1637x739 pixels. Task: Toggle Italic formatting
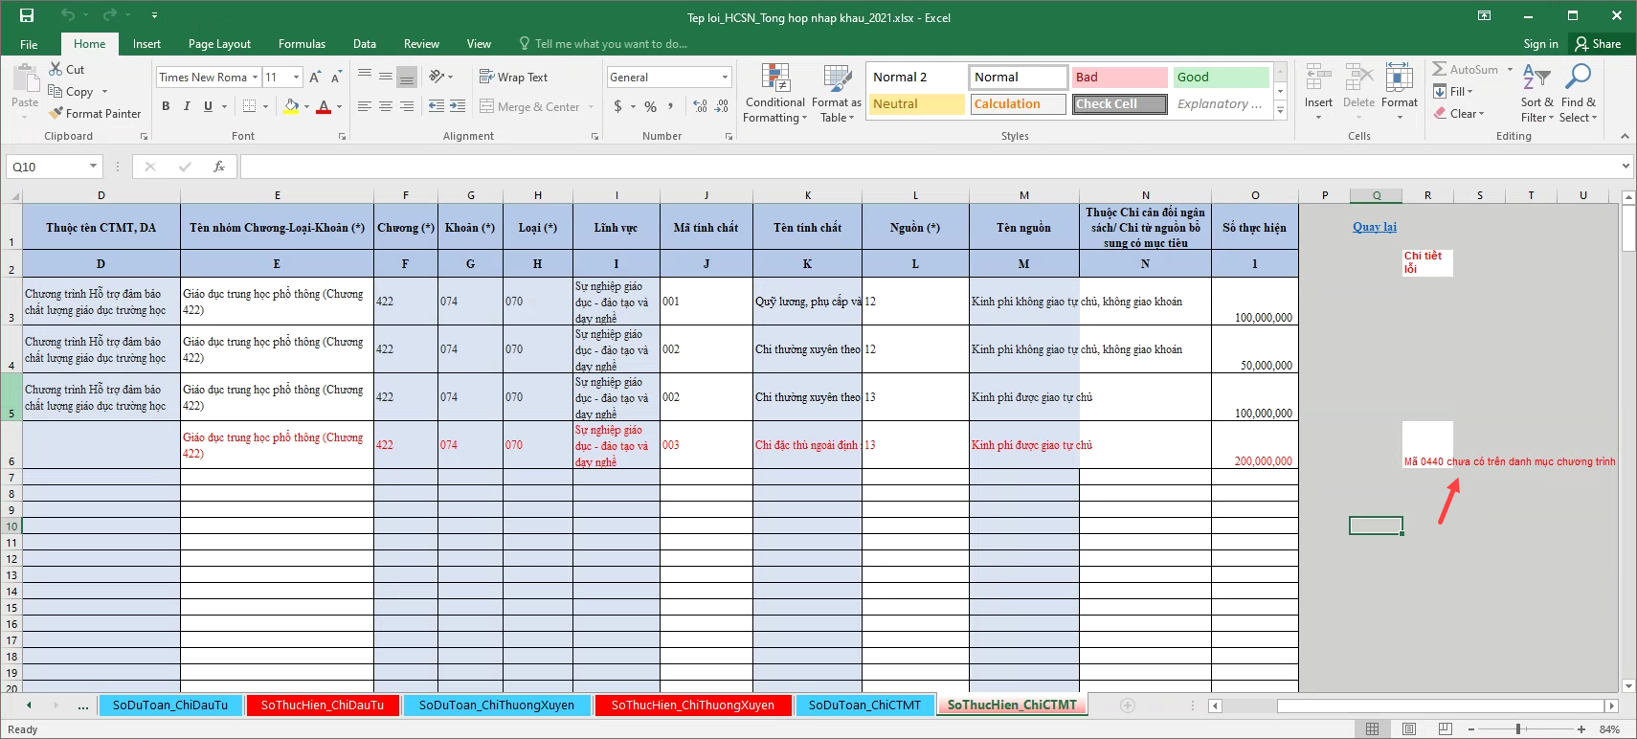187,106
